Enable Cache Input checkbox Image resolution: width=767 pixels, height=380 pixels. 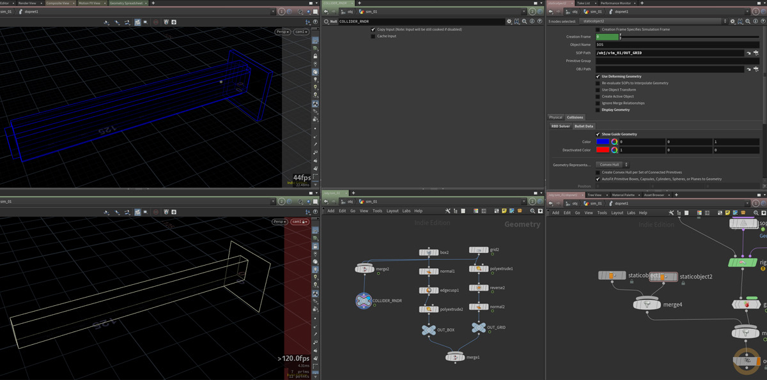click(373, 36)
